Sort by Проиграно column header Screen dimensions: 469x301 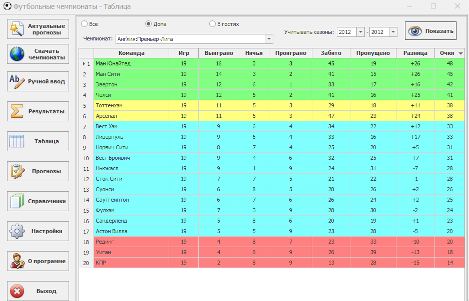[x=290, y=53]
